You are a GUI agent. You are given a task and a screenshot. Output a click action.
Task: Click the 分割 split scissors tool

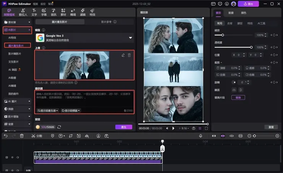37,136
